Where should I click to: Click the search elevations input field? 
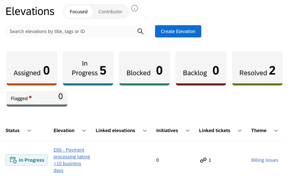[71, 31]
